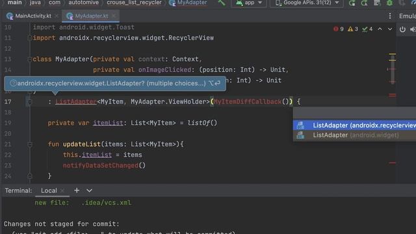Open the terminal session options chevron

pyautogui.click(x=90, y=190)
